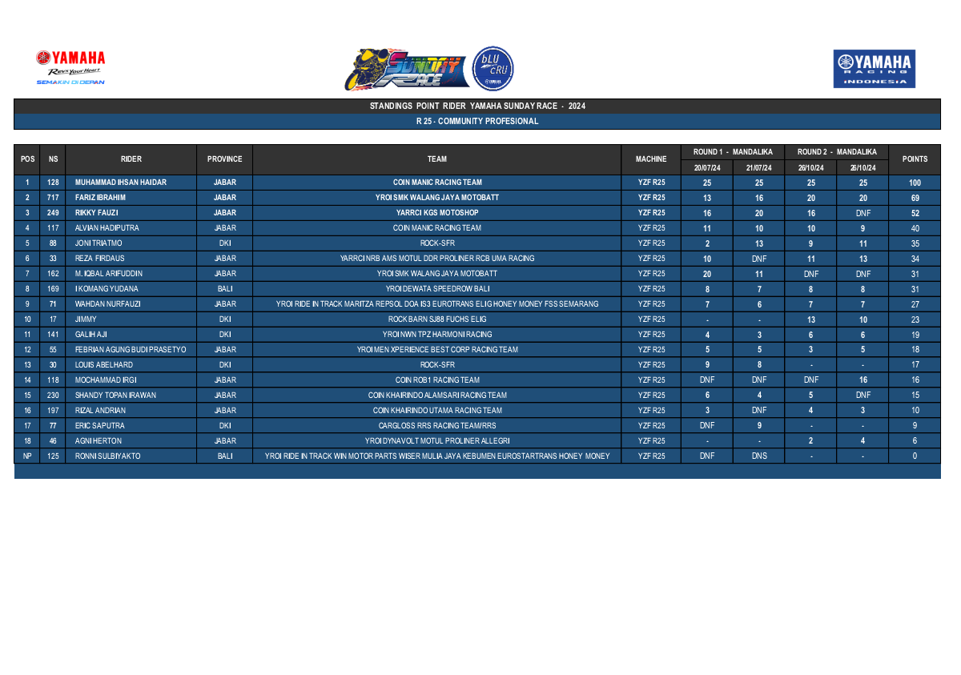Click the NS column header
This screenshot has height=675, width=961.
[53, 159]
